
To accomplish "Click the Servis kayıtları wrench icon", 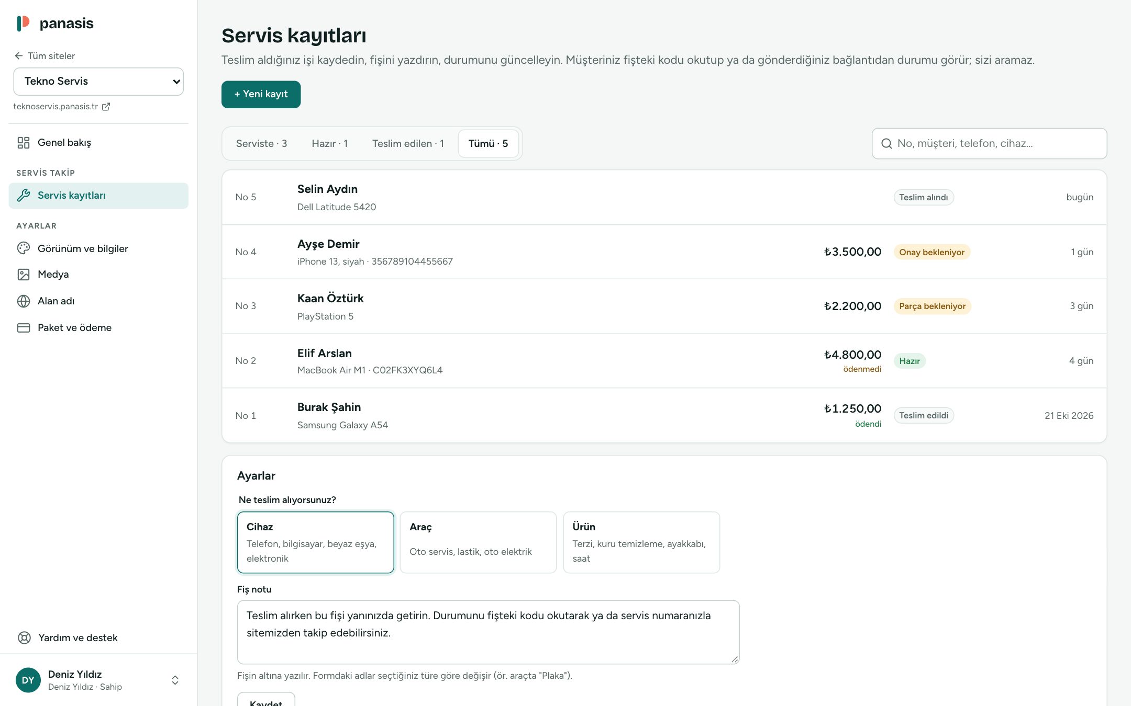I will (24, 196).
